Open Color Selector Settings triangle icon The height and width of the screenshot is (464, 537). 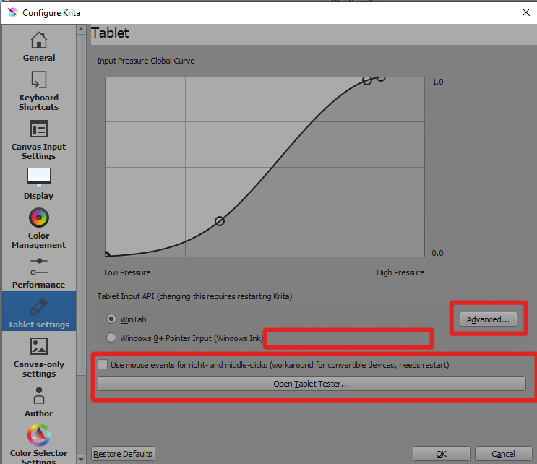[x=39, y=435]
